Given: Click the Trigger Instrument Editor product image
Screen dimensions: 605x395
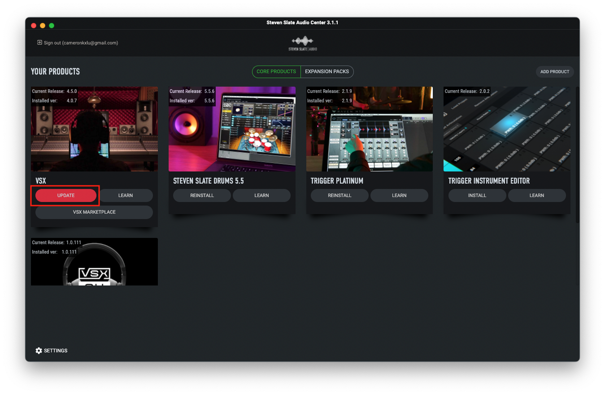Looking at the screenshot, I should coord(507,129).
